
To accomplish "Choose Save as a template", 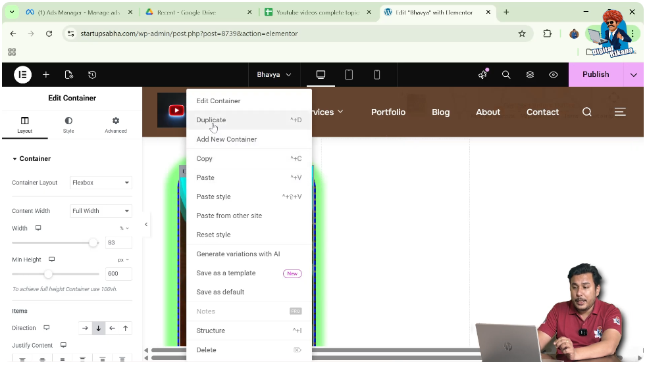I will (226, 273).
